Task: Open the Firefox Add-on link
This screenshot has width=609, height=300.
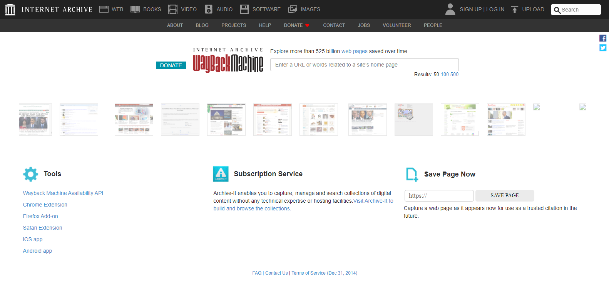Action: coord(40,216)
